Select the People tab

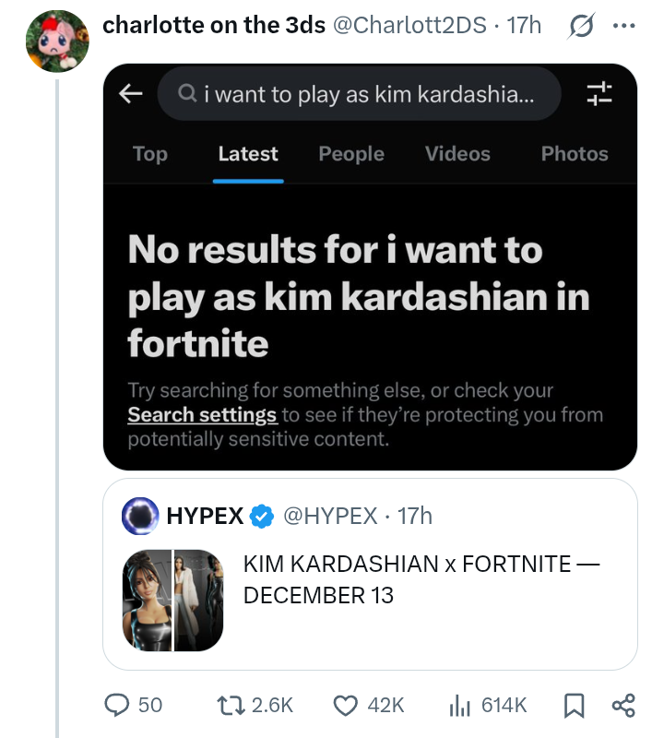(351, 154)
